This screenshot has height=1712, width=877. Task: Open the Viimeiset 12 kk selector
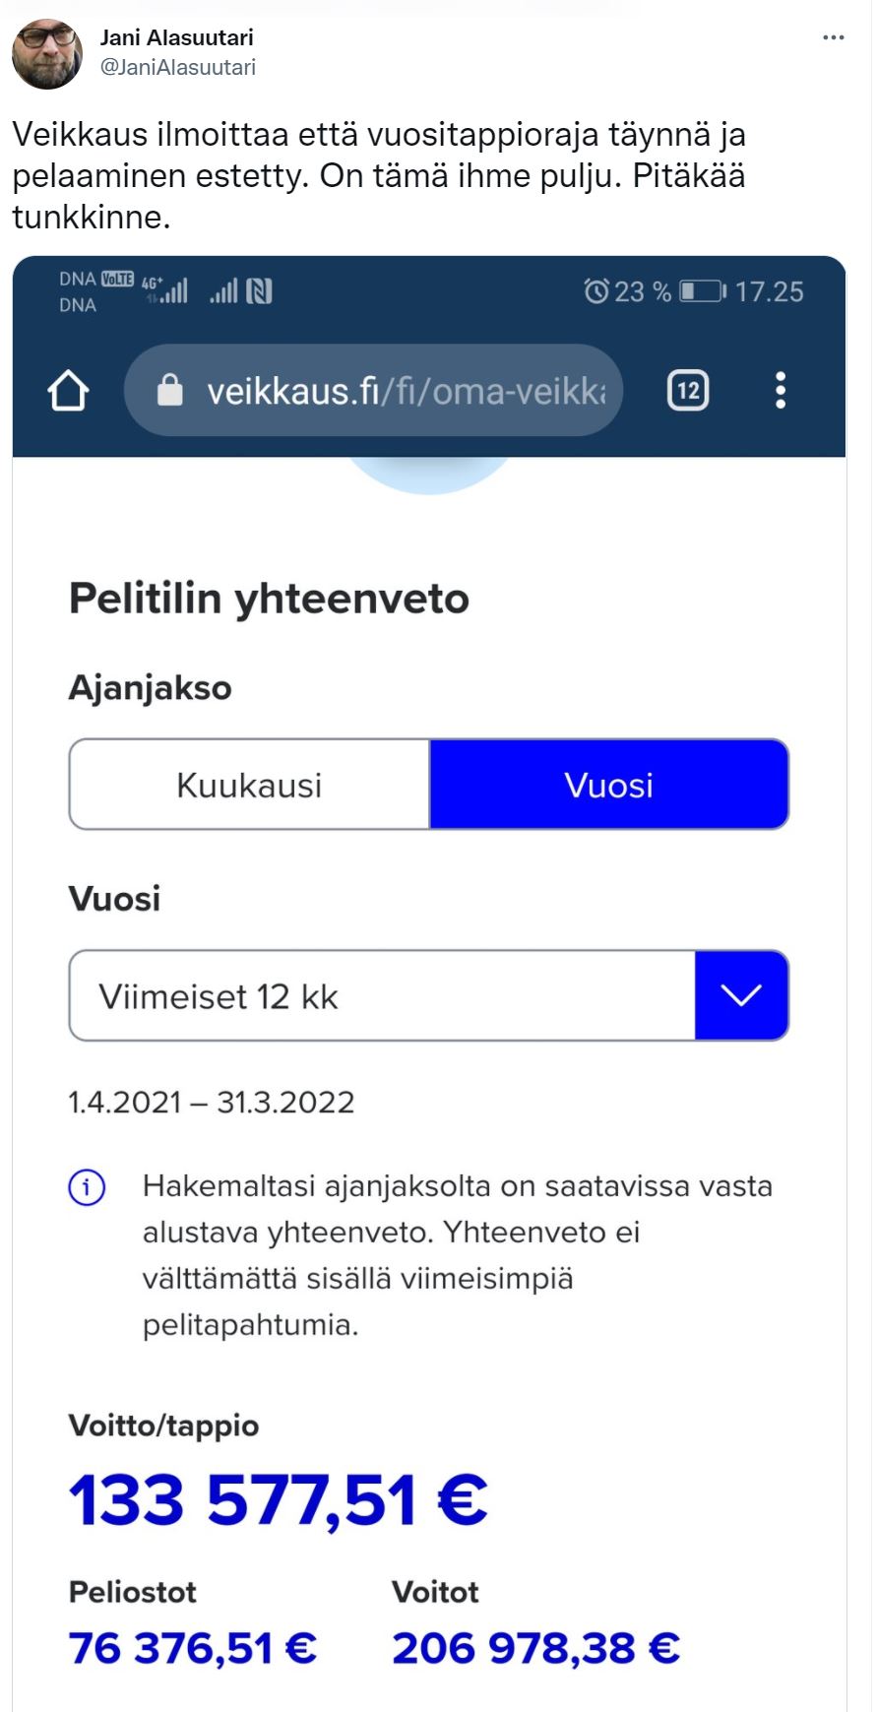382,995
